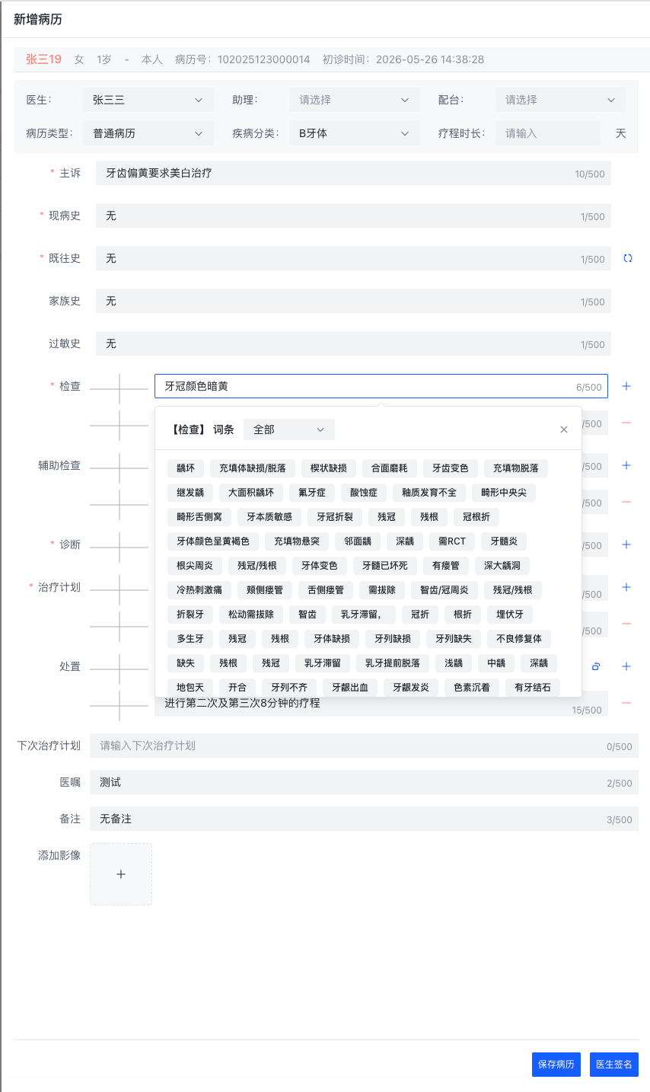650x1092 pixels.
Task: Add a 诊断 row with plus icon
Action: tap(626, 544)
